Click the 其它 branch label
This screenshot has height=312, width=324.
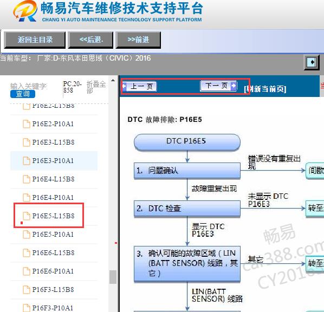pos(255,259)
